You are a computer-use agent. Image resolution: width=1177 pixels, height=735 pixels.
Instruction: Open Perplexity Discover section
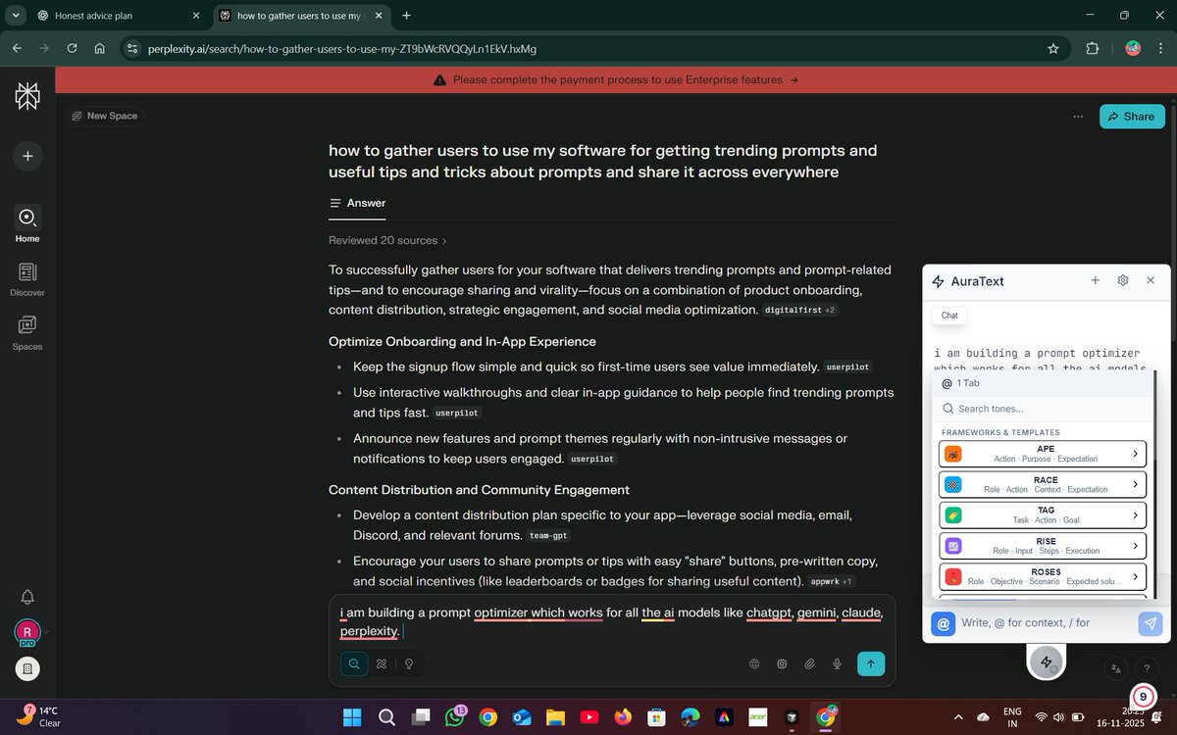(x=26, y=279)
